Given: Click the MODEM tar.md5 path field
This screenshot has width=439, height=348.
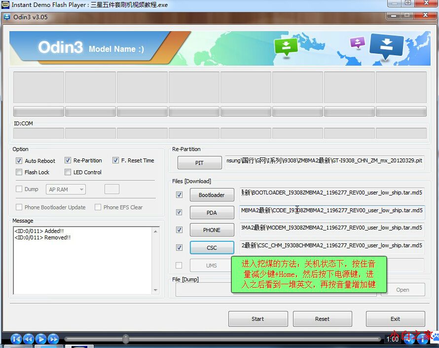Looking at the screenshot, I should [332, 230].
